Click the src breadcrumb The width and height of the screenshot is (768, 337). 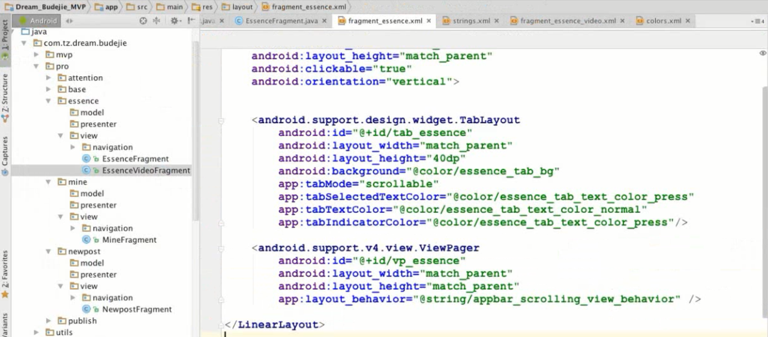(136, 7)
